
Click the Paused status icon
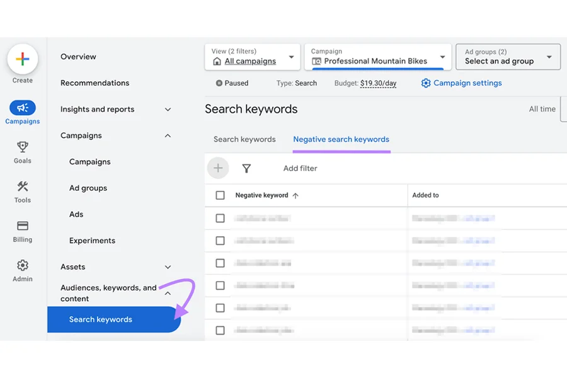coord(219,83)
